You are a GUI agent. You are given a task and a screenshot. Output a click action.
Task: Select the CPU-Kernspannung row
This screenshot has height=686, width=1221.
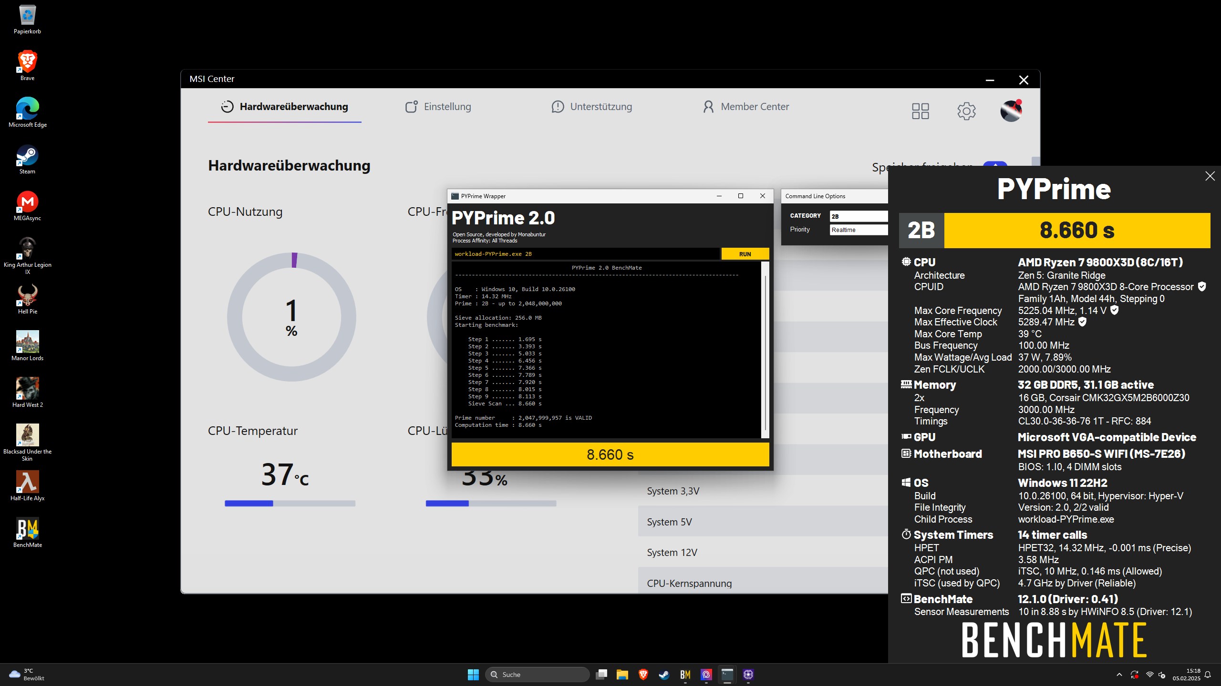pyautogui.click(x=763, y=581)
